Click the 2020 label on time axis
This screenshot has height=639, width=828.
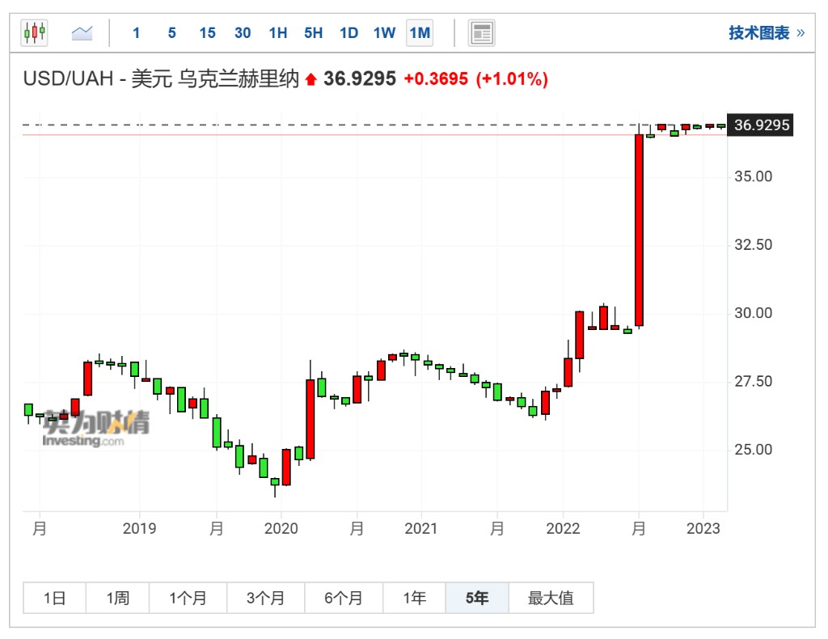[281, 528]
